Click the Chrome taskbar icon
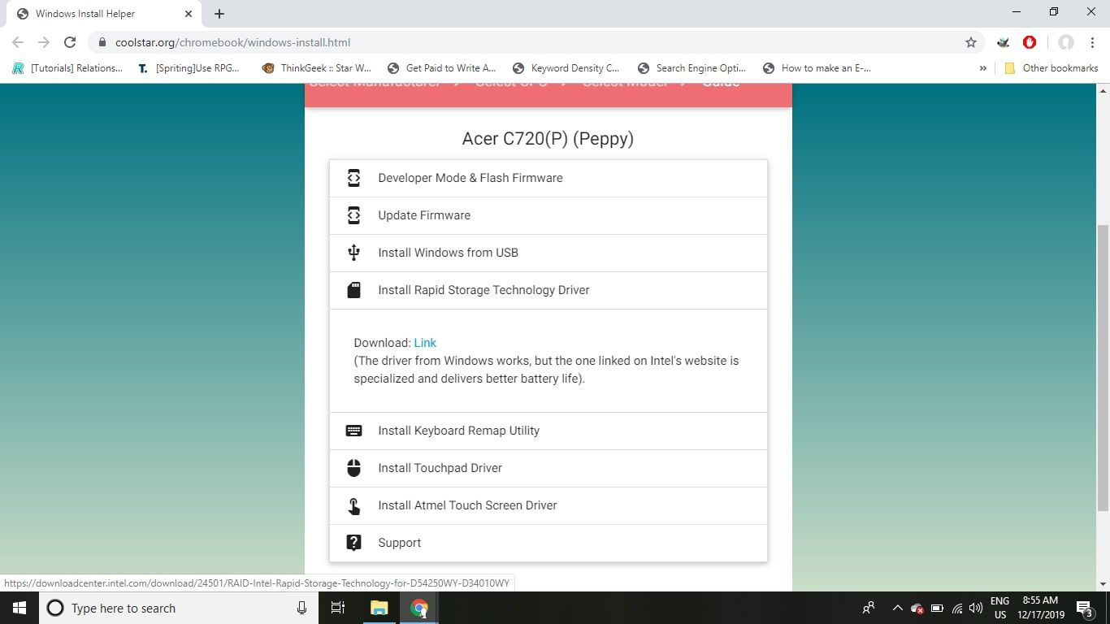 click(419, 608)
